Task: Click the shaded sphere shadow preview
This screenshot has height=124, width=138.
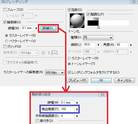Action: pos(77,21)
